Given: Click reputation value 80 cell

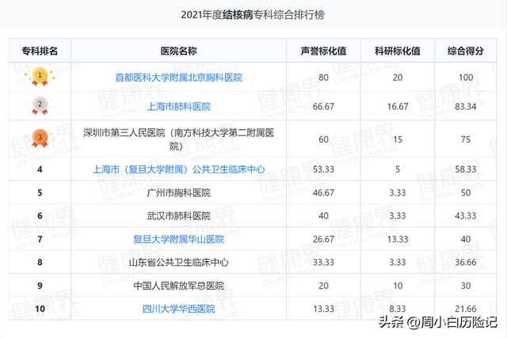Looking at the screenshot, I should 323,78.
